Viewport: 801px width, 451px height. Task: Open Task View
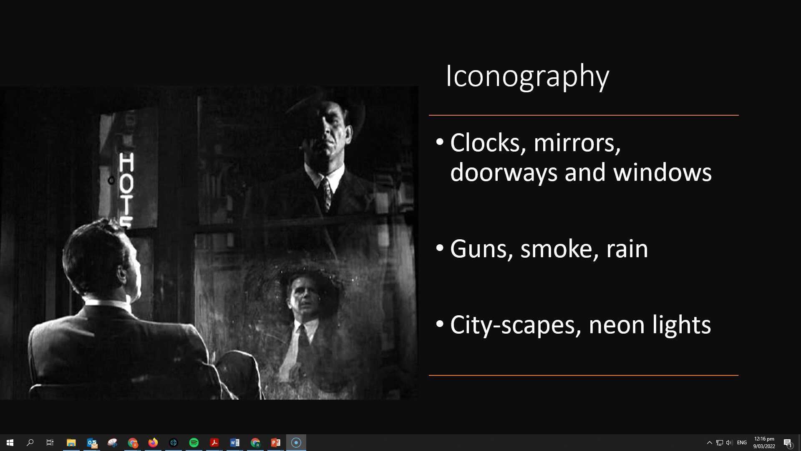[x=50, y=442]
